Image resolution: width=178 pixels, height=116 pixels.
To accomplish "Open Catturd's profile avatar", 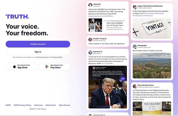I will (x=90, y=5).
